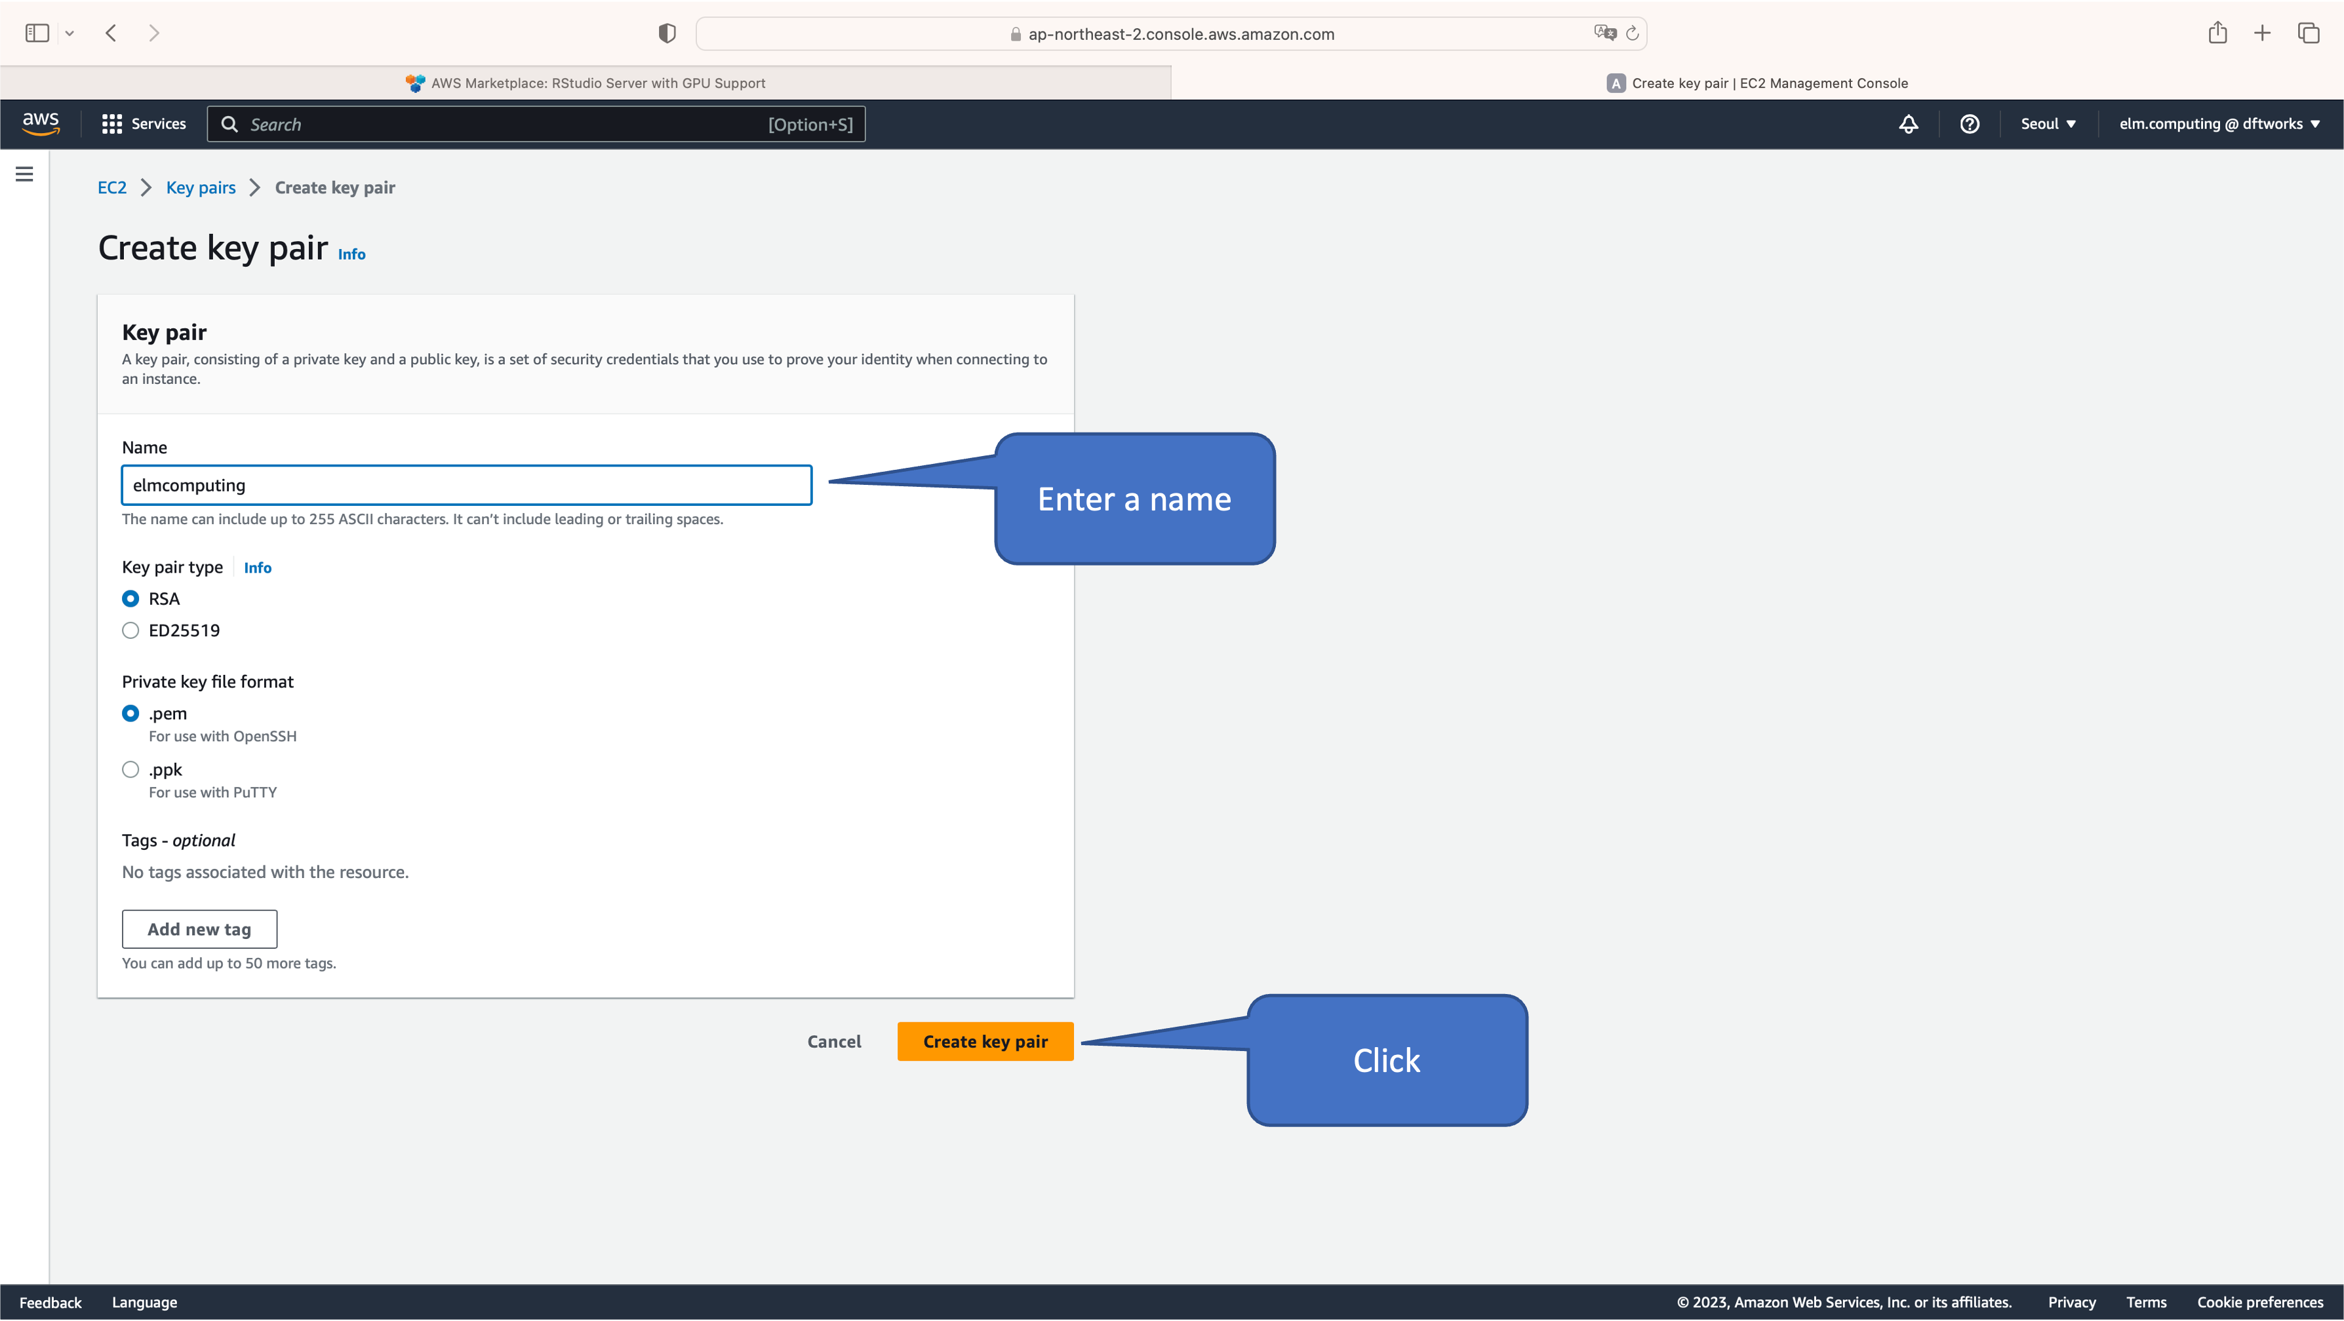Click the magnifier search icon
The height and width of the screenshot is (1321, 2344).
229,124
